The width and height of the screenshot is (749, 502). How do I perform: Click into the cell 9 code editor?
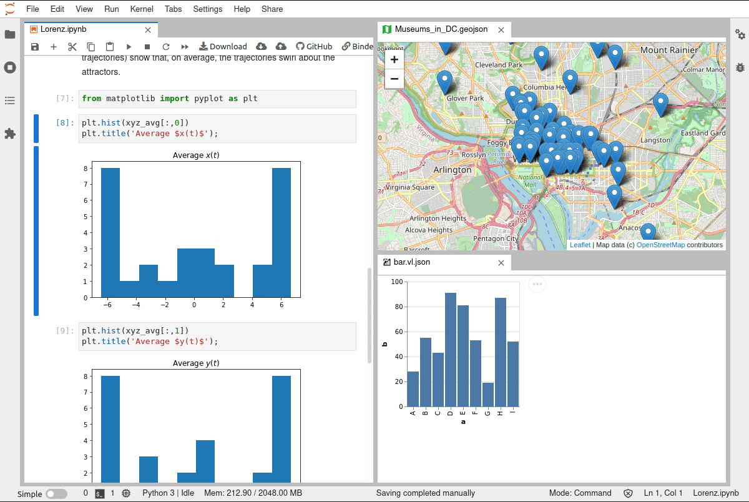click(x=217, y=336)
